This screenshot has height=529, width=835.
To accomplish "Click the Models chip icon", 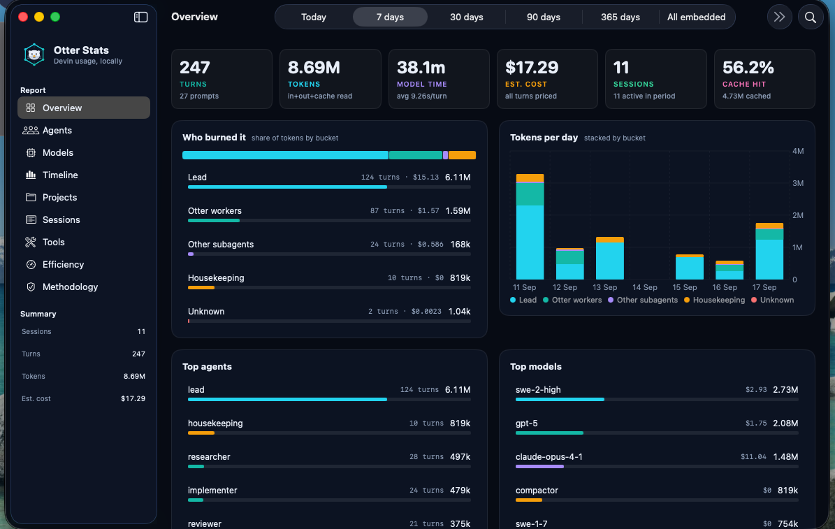I will tap(31, 152).
